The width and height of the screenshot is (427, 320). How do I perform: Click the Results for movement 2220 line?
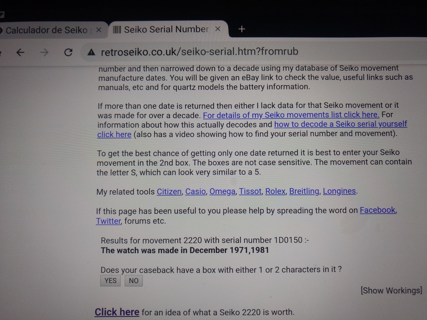pyautogui.click(x=205, y=240)
